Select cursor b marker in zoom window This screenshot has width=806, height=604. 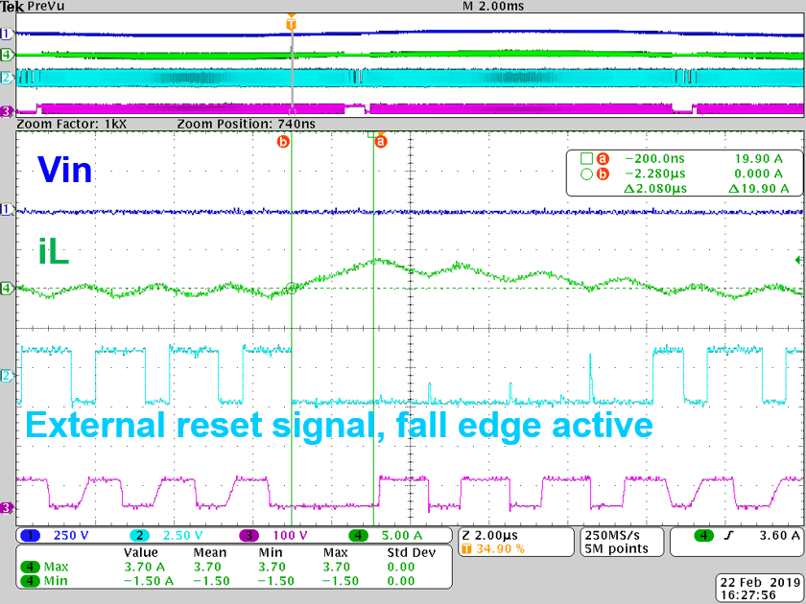coord(283,141)
